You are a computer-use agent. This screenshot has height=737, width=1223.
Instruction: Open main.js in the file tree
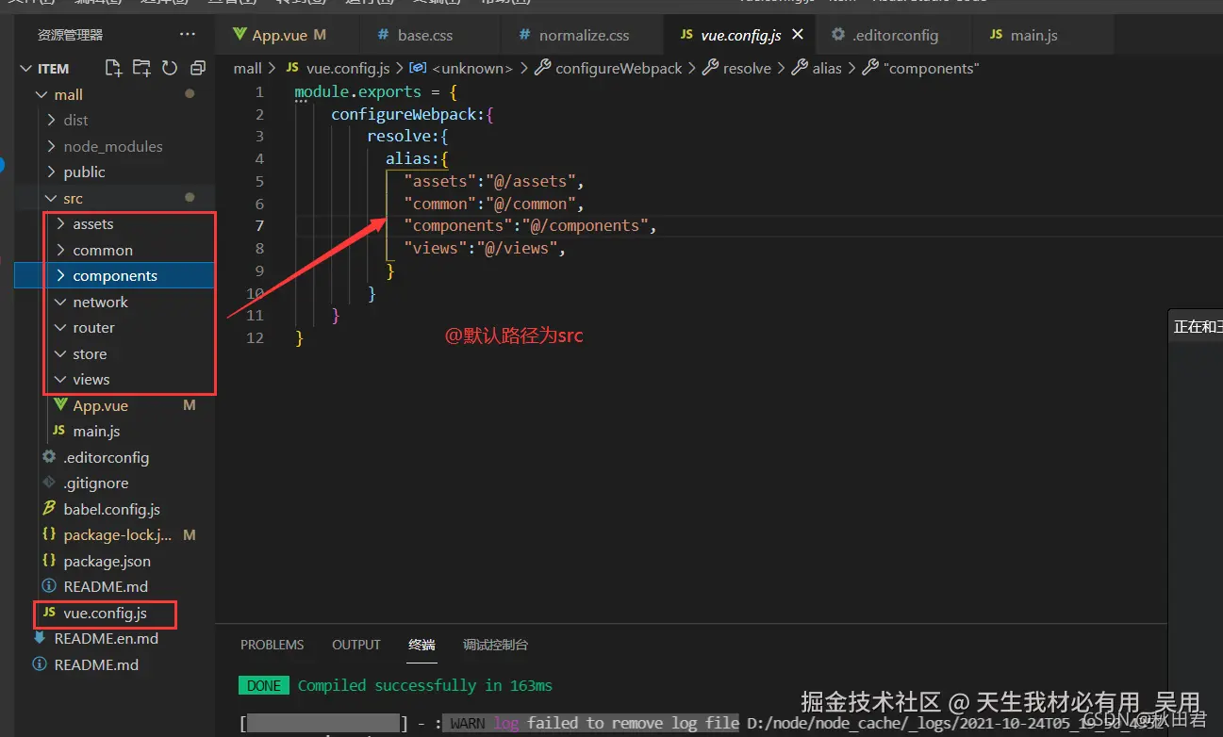pos(96,432)
